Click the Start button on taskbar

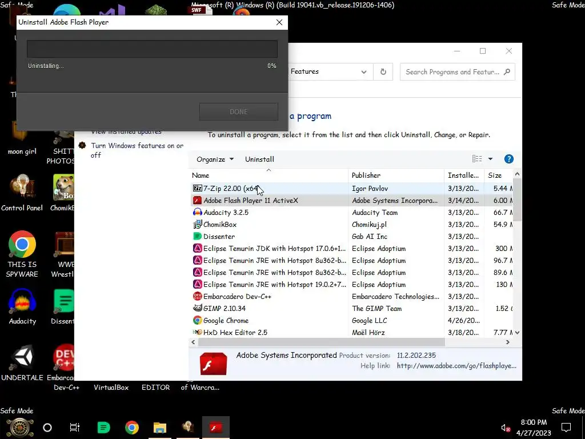pos(20,428)
